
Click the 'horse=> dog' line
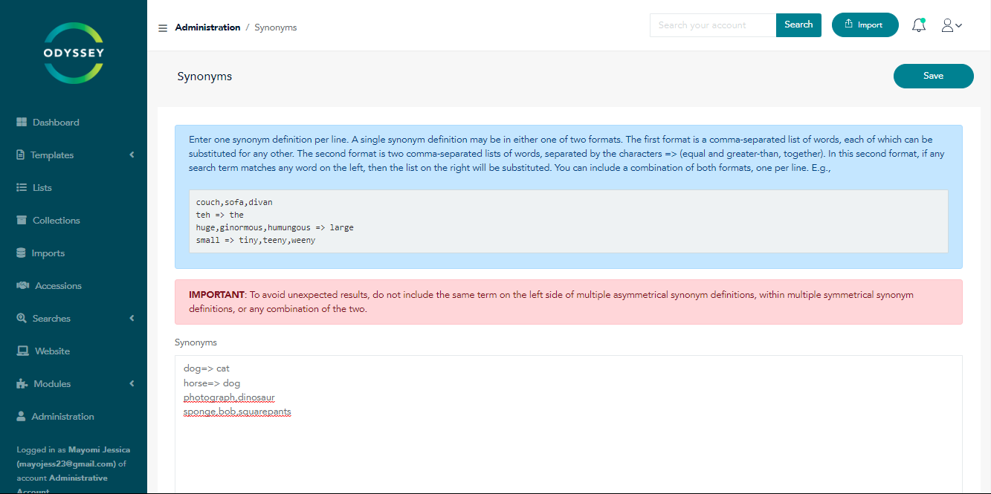[212, 383]
